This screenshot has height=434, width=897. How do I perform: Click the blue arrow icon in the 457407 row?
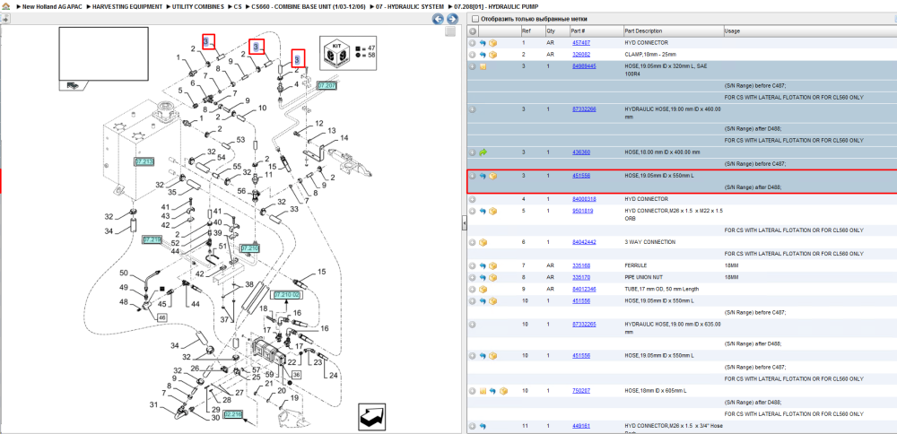pos(483,43)
